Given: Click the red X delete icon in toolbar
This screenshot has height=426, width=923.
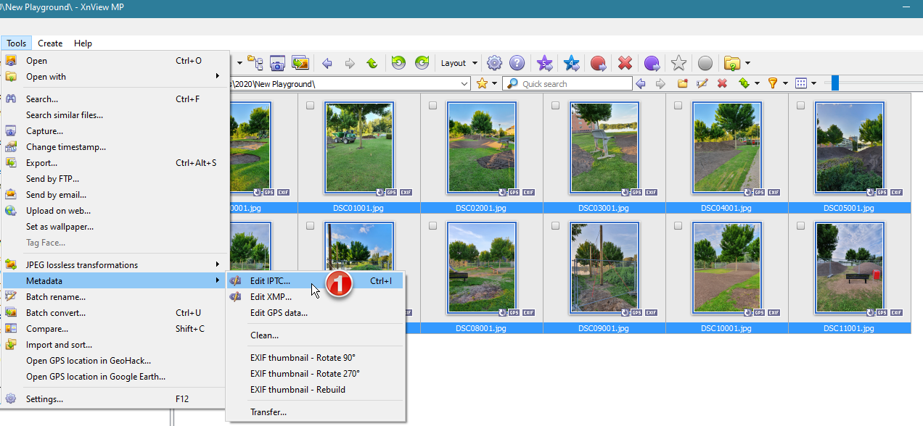Looking at the screenshot, I should point(625,63).
